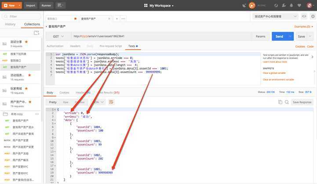
Task: Click the environment quick look eye icon
Action: (x=304, y=16)
